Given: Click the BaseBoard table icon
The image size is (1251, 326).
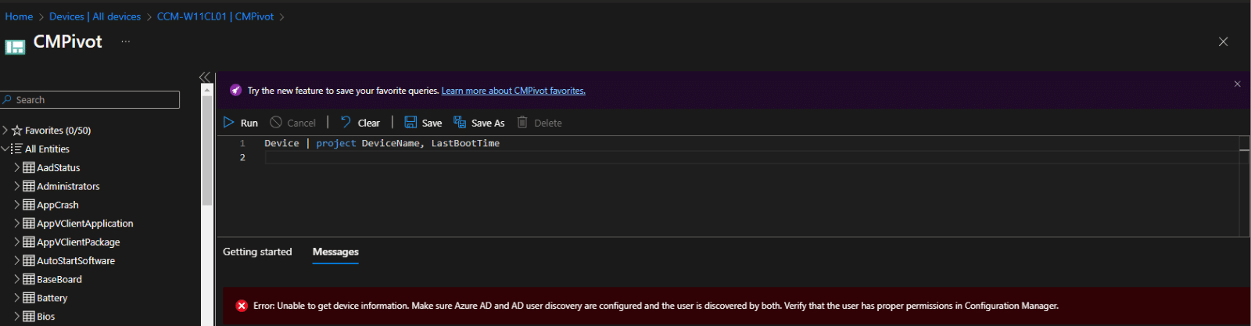Looking at the screenshot, I should tap(29, 279).
